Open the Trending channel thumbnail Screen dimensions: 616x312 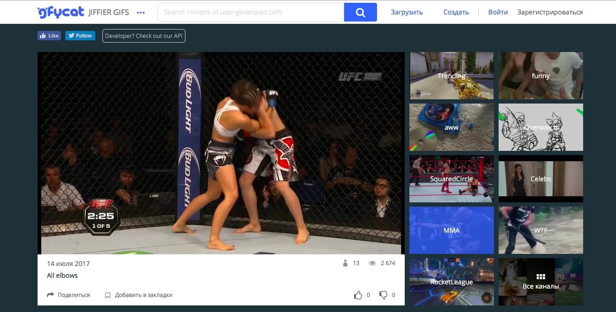pyautogui.click(x=452, y=75)
